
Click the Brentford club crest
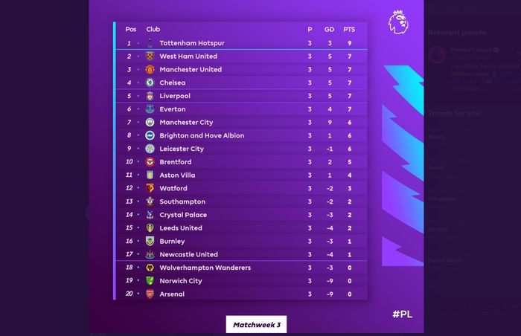click(150, 162)
